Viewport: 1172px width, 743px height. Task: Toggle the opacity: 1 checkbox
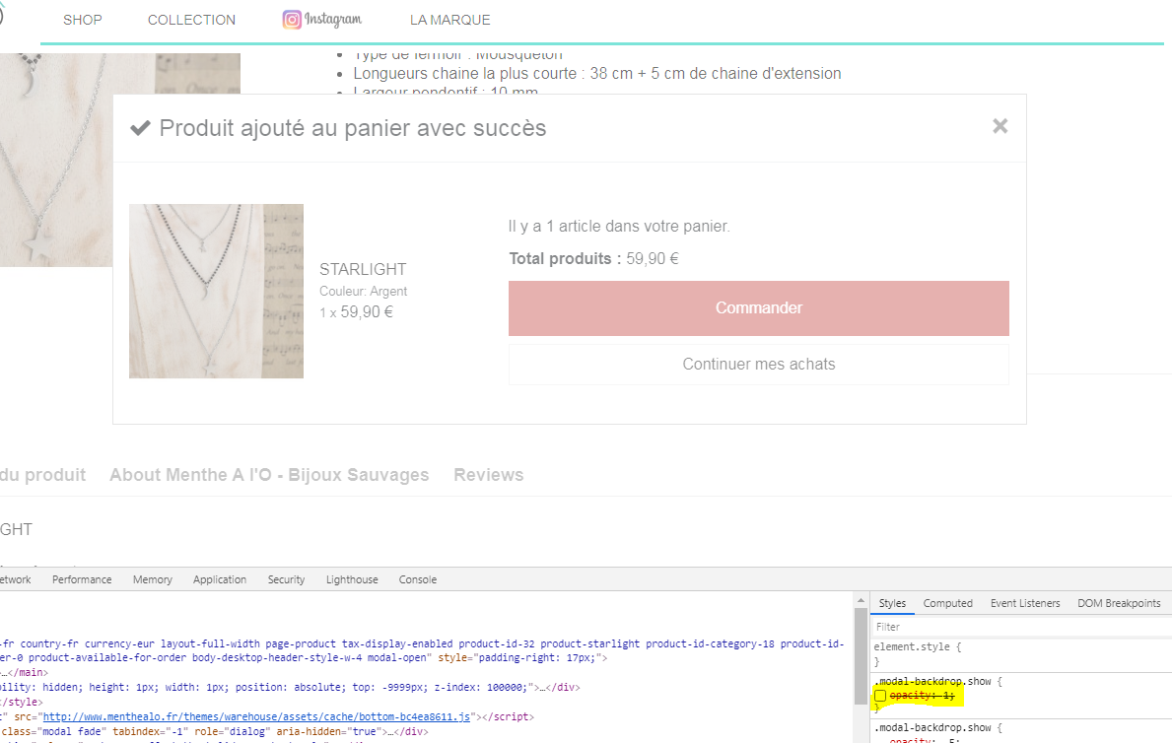coord(880,696)
